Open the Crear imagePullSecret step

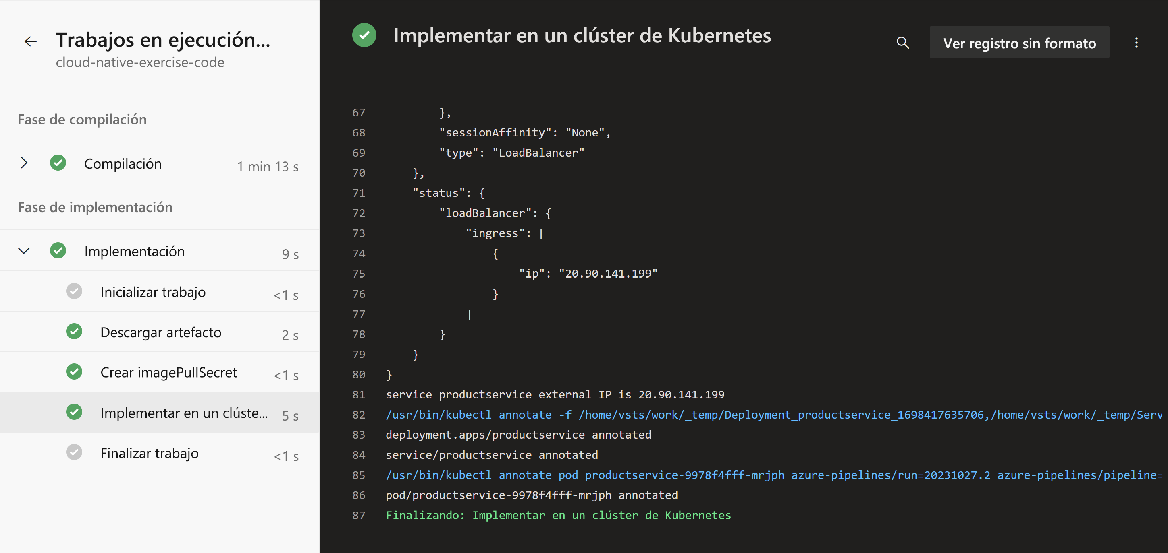click(168, 372)
